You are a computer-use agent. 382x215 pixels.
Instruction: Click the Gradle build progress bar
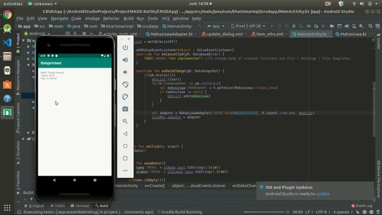point(264,212)
